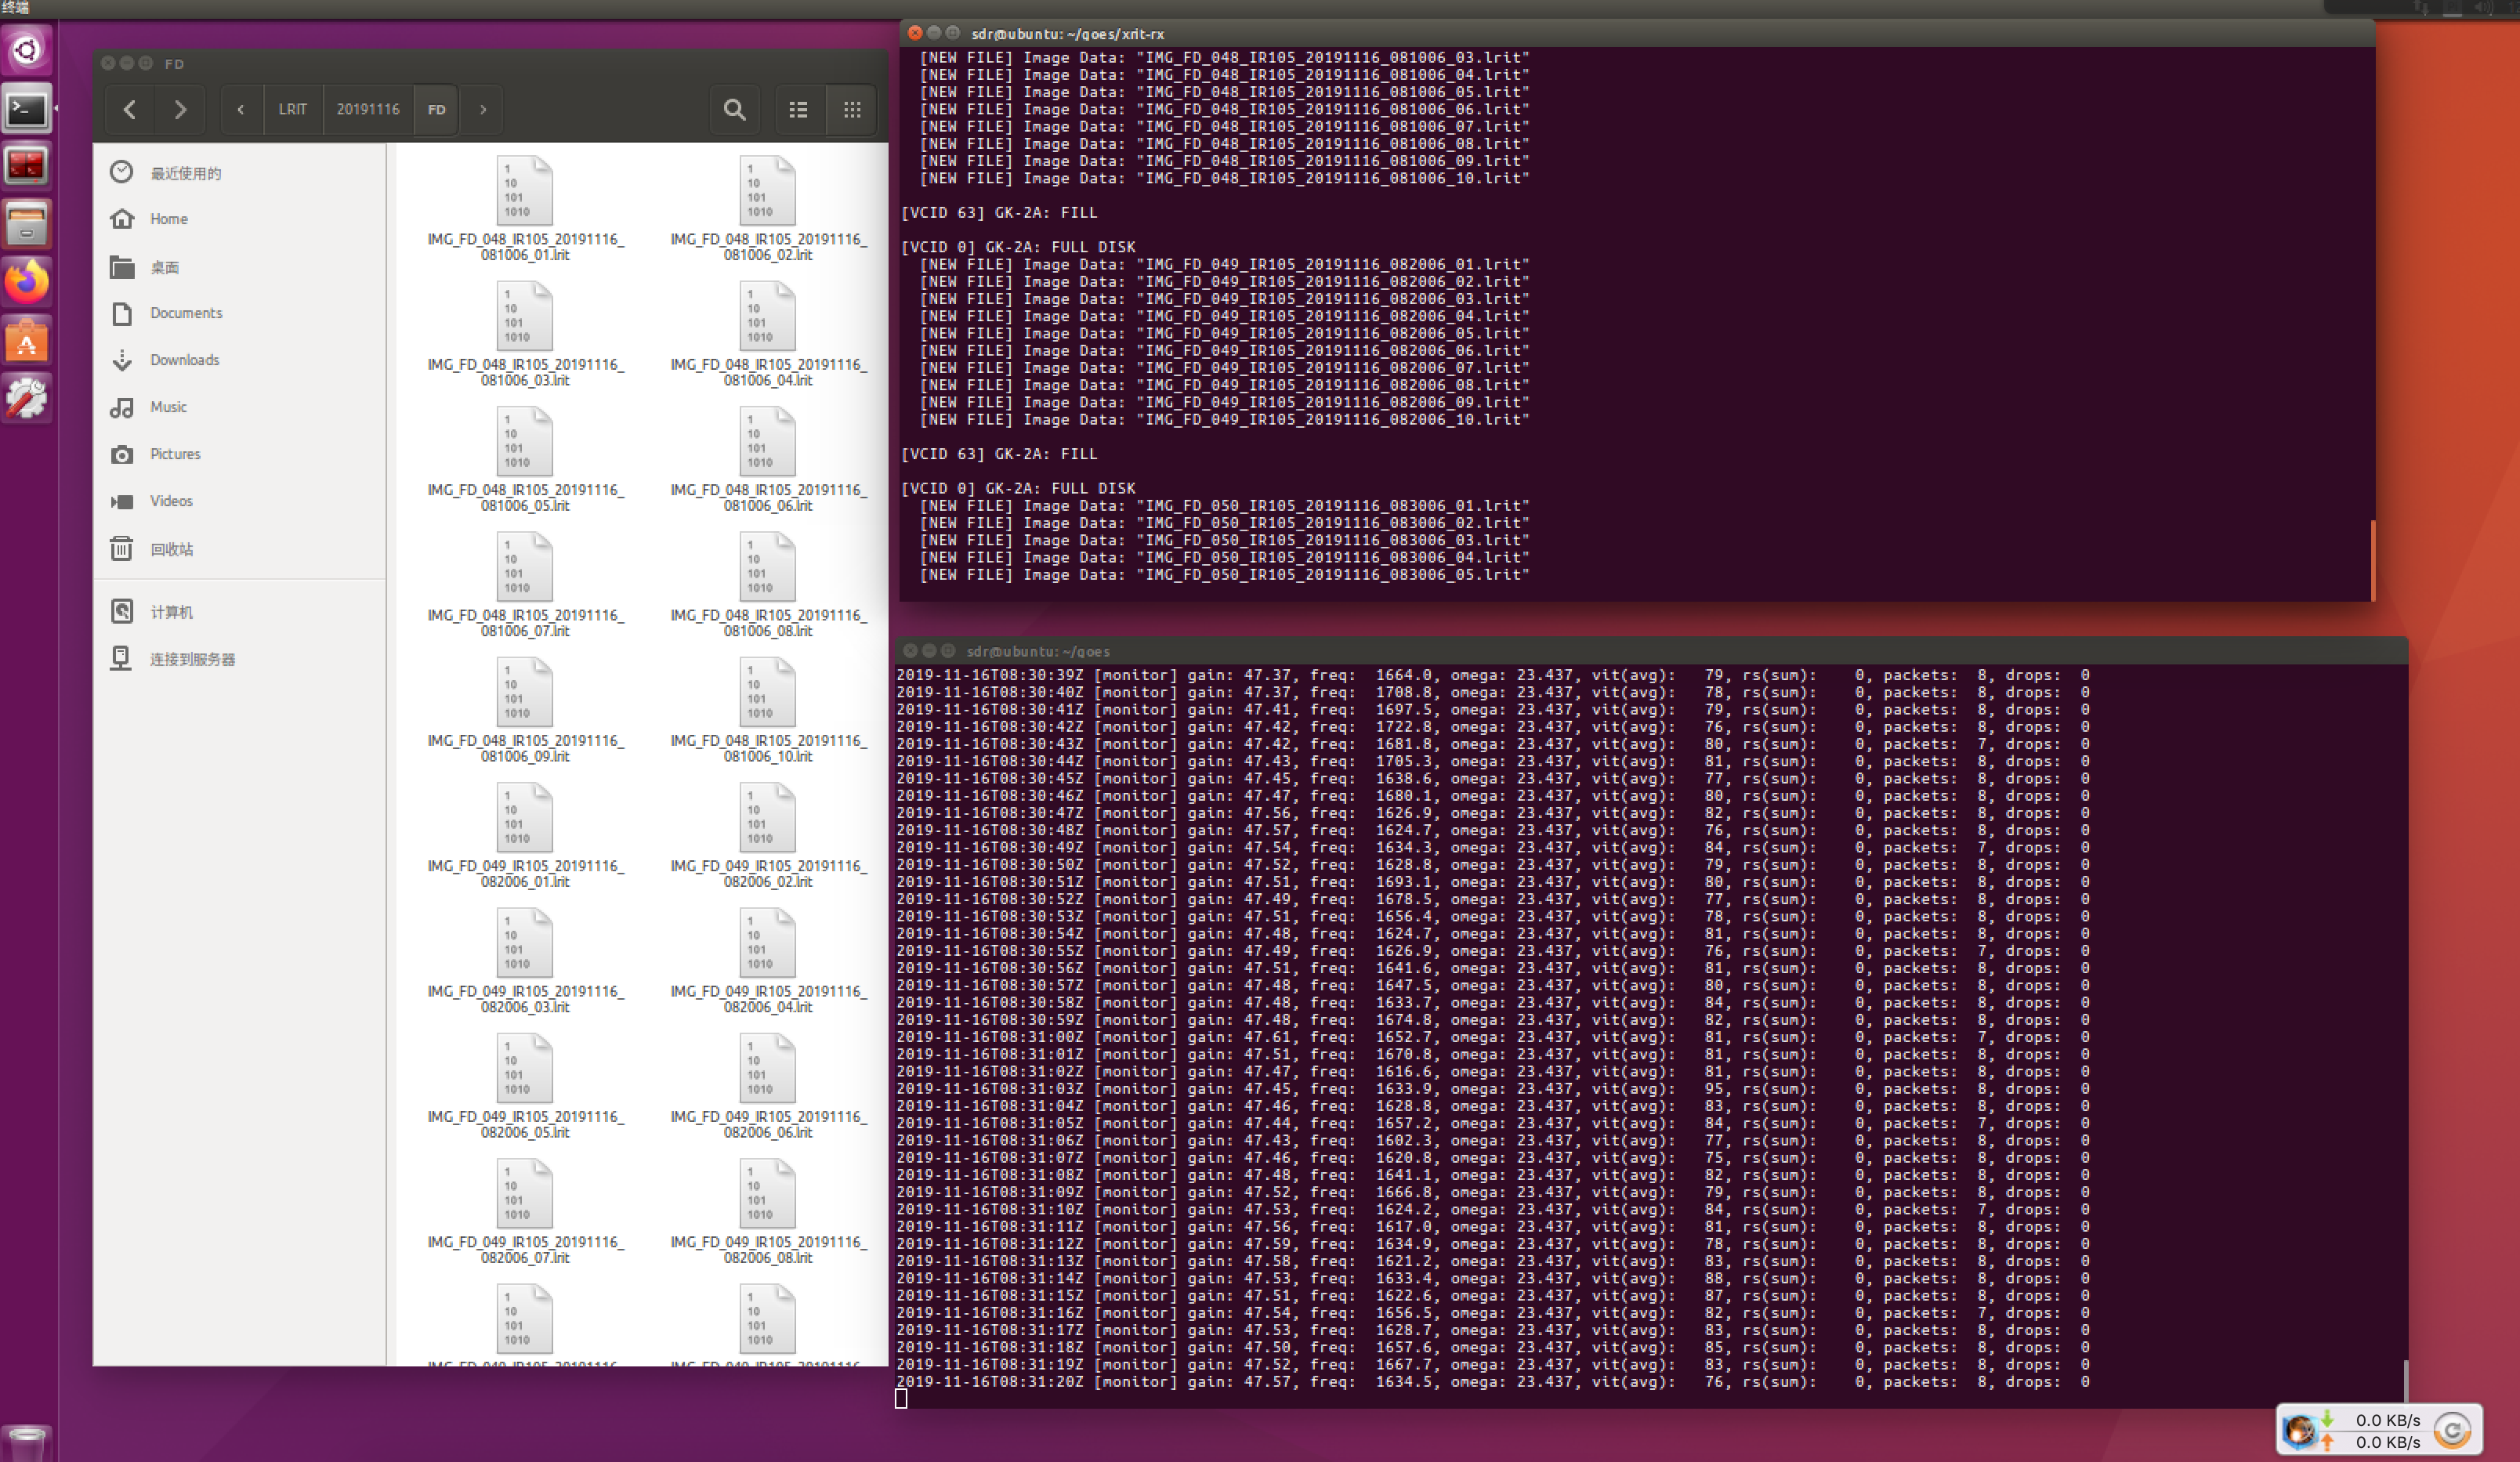Open system settings tool in dock
The width and height of the screenshot is (2520, 1462).
tap(27, 398)
